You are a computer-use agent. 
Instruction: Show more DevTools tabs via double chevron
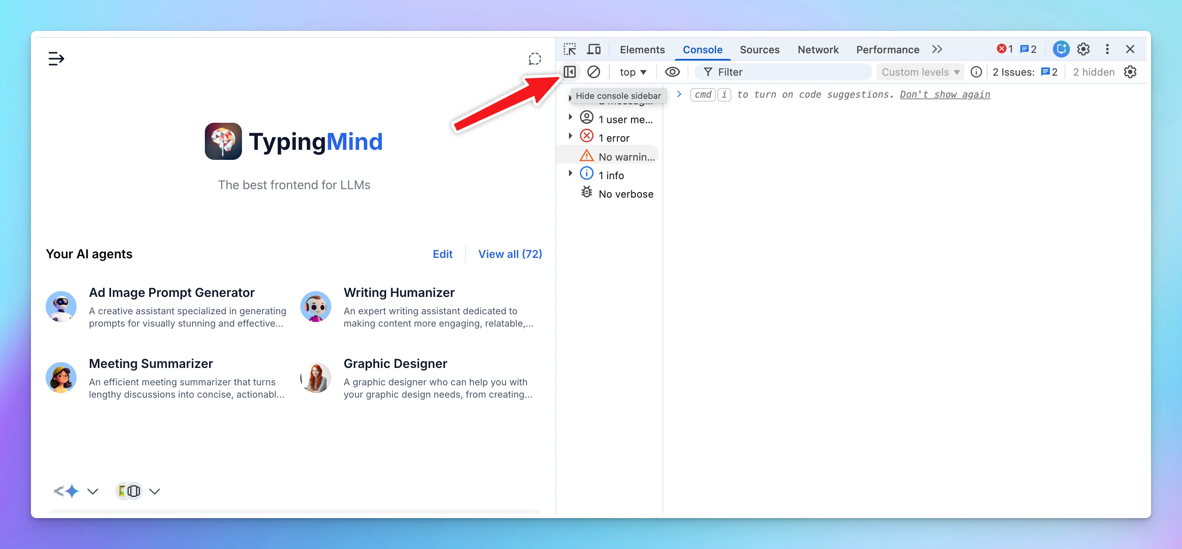[x=937, y=49]
